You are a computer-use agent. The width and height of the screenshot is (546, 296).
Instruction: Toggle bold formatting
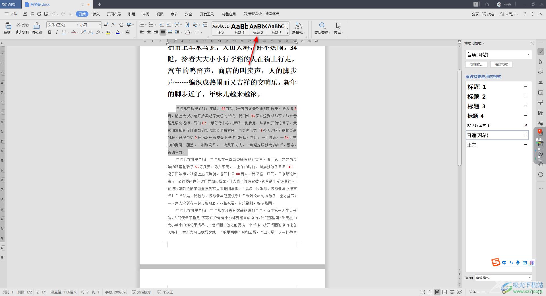click(50, 32)
